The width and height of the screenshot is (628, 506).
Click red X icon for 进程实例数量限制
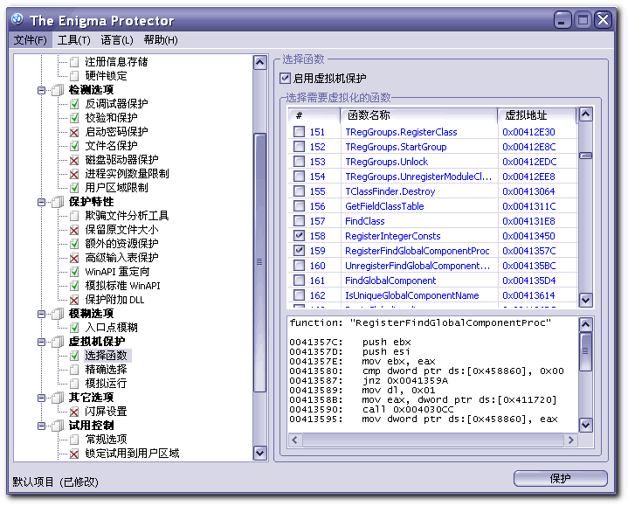point(74,174)
